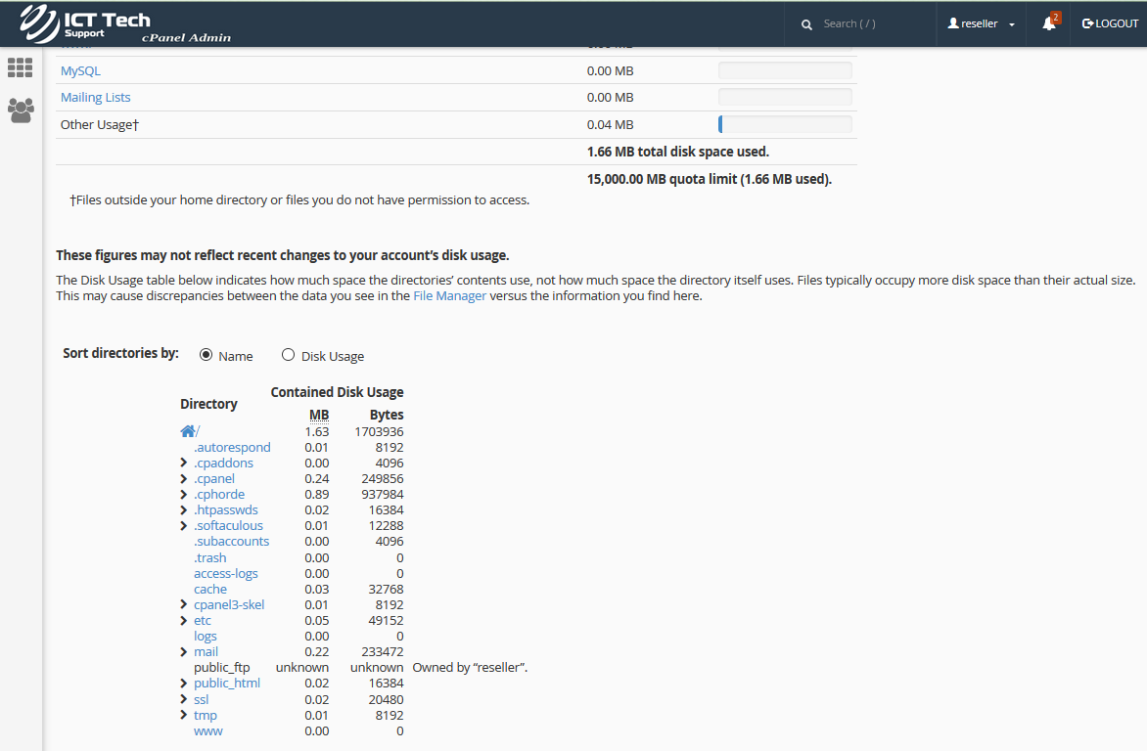Viewport: 1147px width, 751px height.
Task: Click the Other Usage progress bar
Action: 785,124
